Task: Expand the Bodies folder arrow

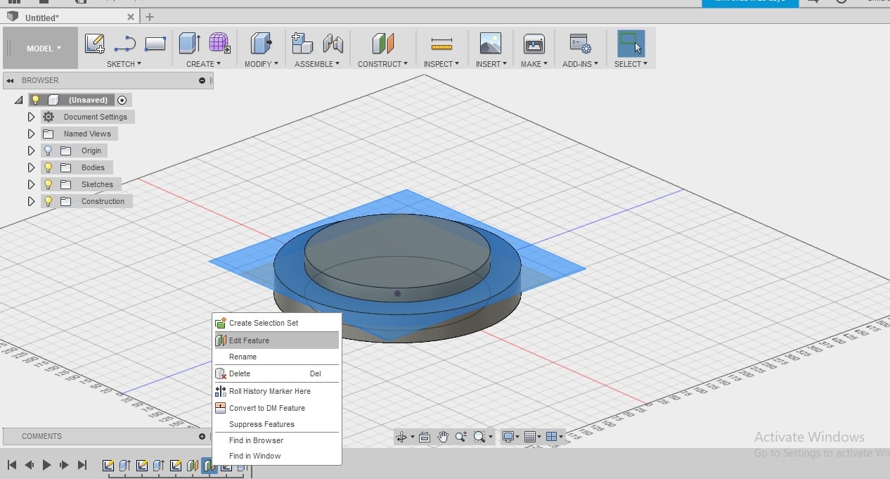Action: point(31,167)
